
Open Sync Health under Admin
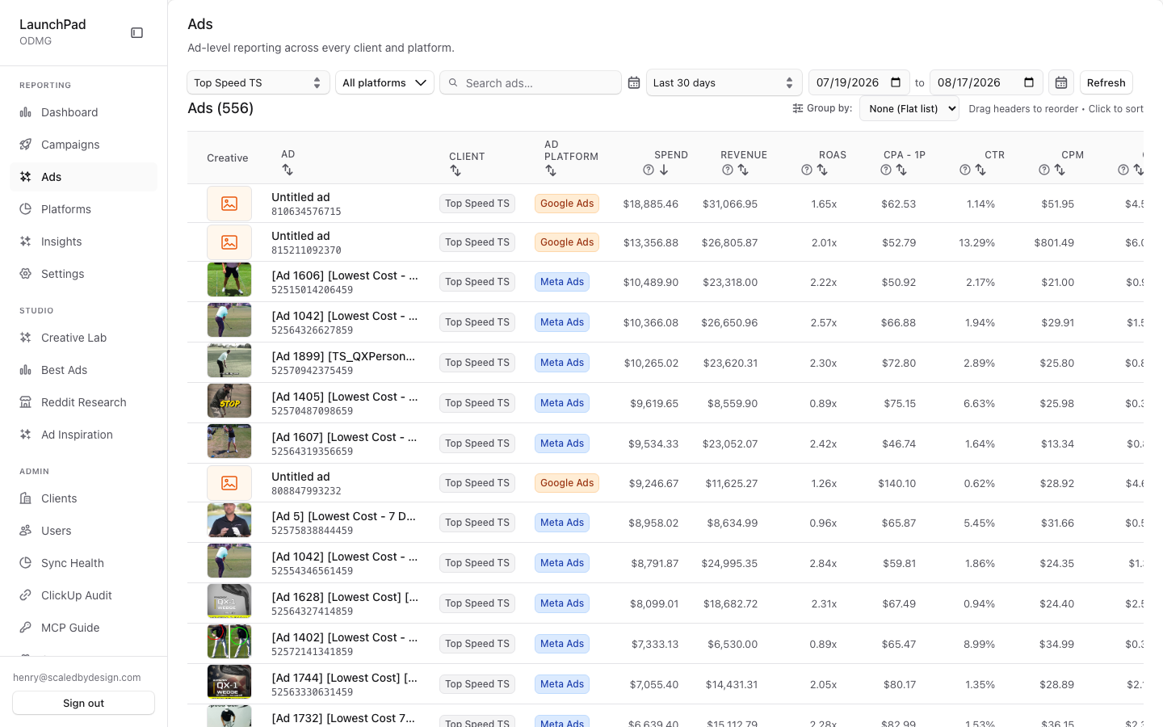tap(84, 563)
